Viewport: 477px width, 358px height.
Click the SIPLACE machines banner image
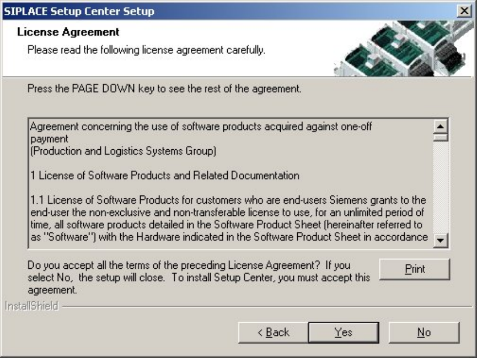tap(403, 48)
